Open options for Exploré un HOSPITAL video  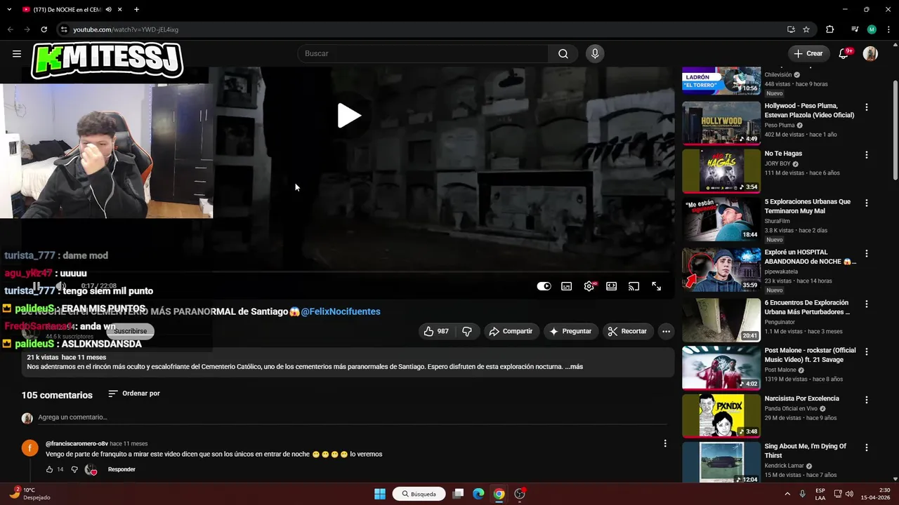coord(867,254)
